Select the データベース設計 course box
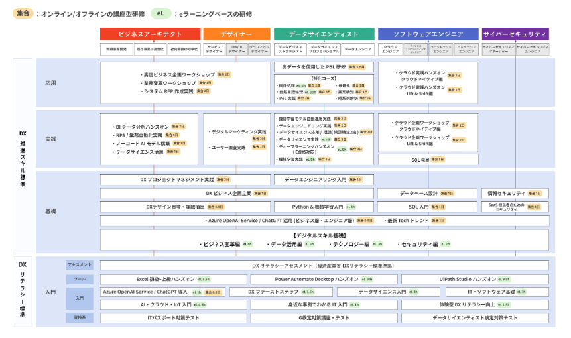 (427, 193)
